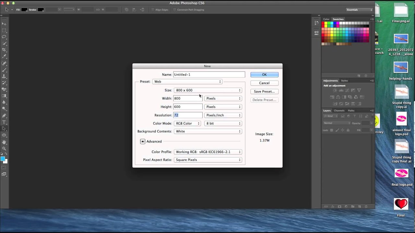
Task: Open the 3D panel icon
Action: click(316, 32)
